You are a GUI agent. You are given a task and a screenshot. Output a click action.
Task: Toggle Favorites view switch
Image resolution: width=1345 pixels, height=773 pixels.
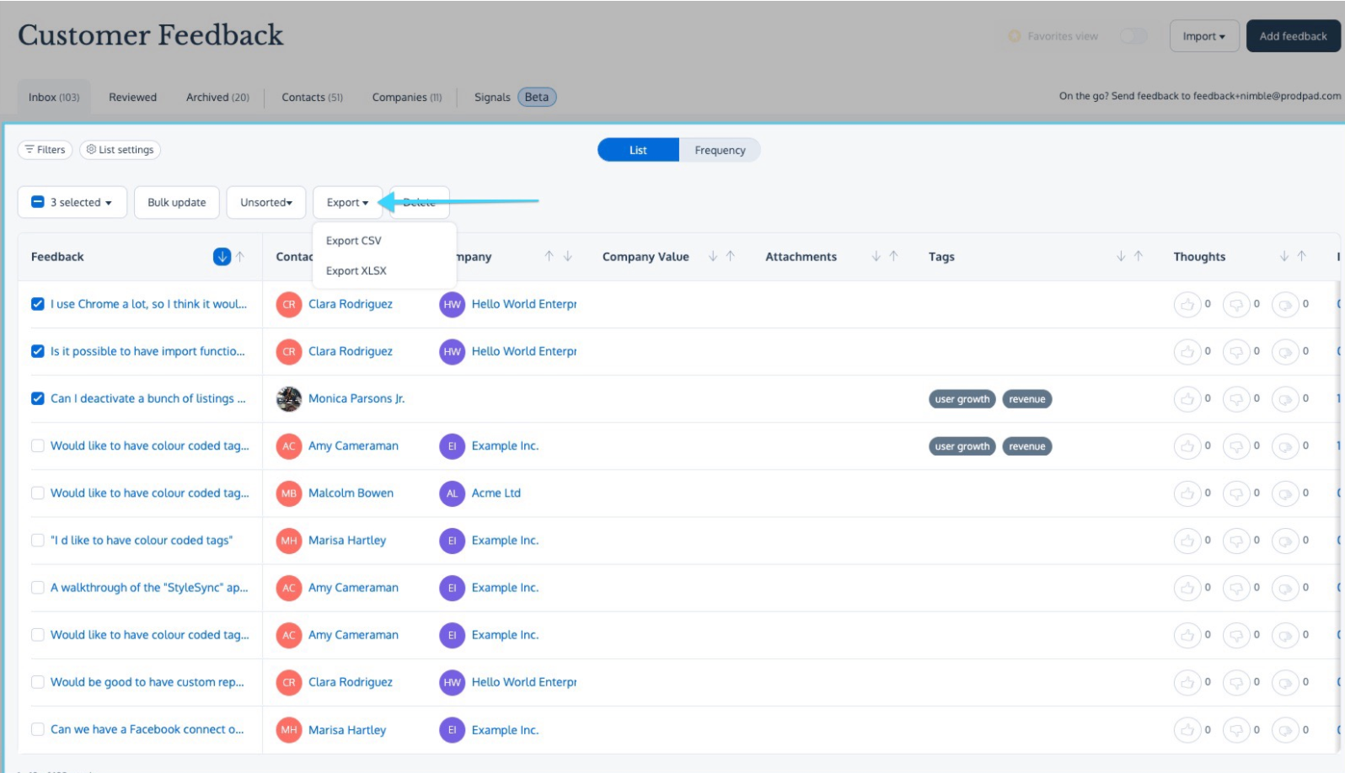tap(1133, 36)
